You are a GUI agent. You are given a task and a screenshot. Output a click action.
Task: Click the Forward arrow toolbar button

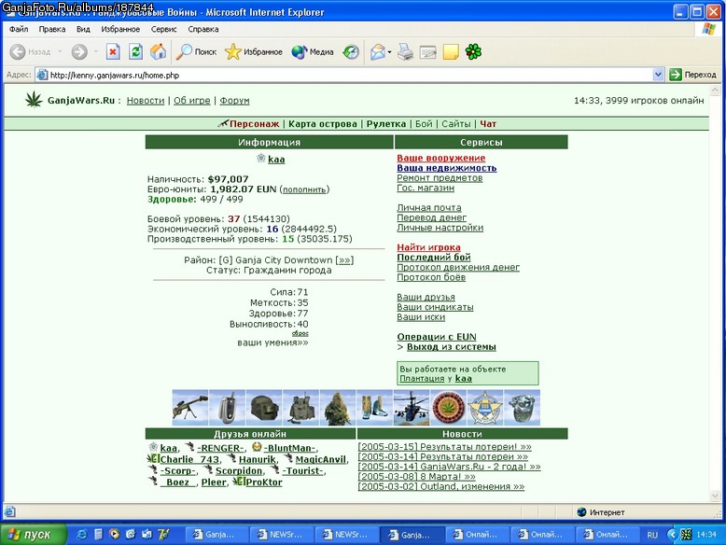coord(79,52)
